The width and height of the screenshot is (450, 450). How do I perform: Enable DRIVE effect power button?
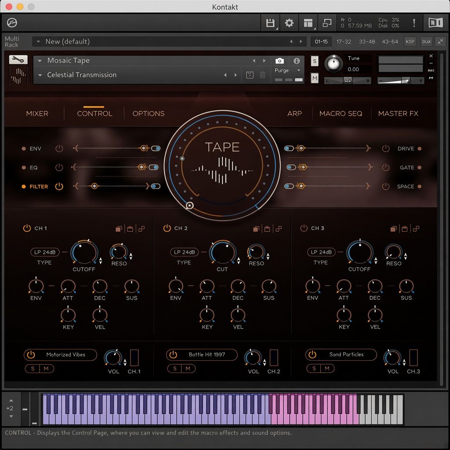[386, 149]
